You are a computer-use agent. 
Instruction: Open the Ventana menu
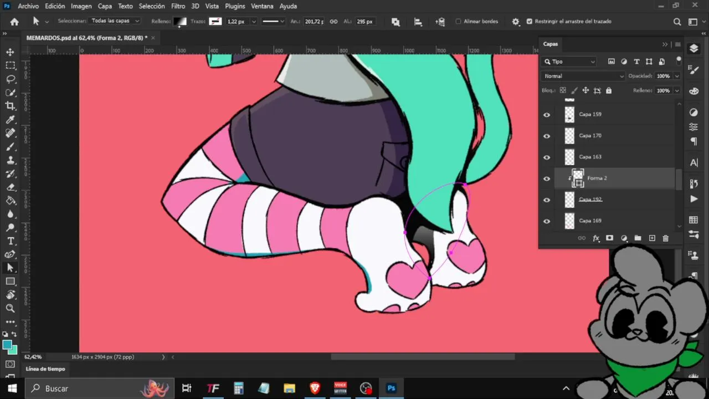tap(262, 6)
